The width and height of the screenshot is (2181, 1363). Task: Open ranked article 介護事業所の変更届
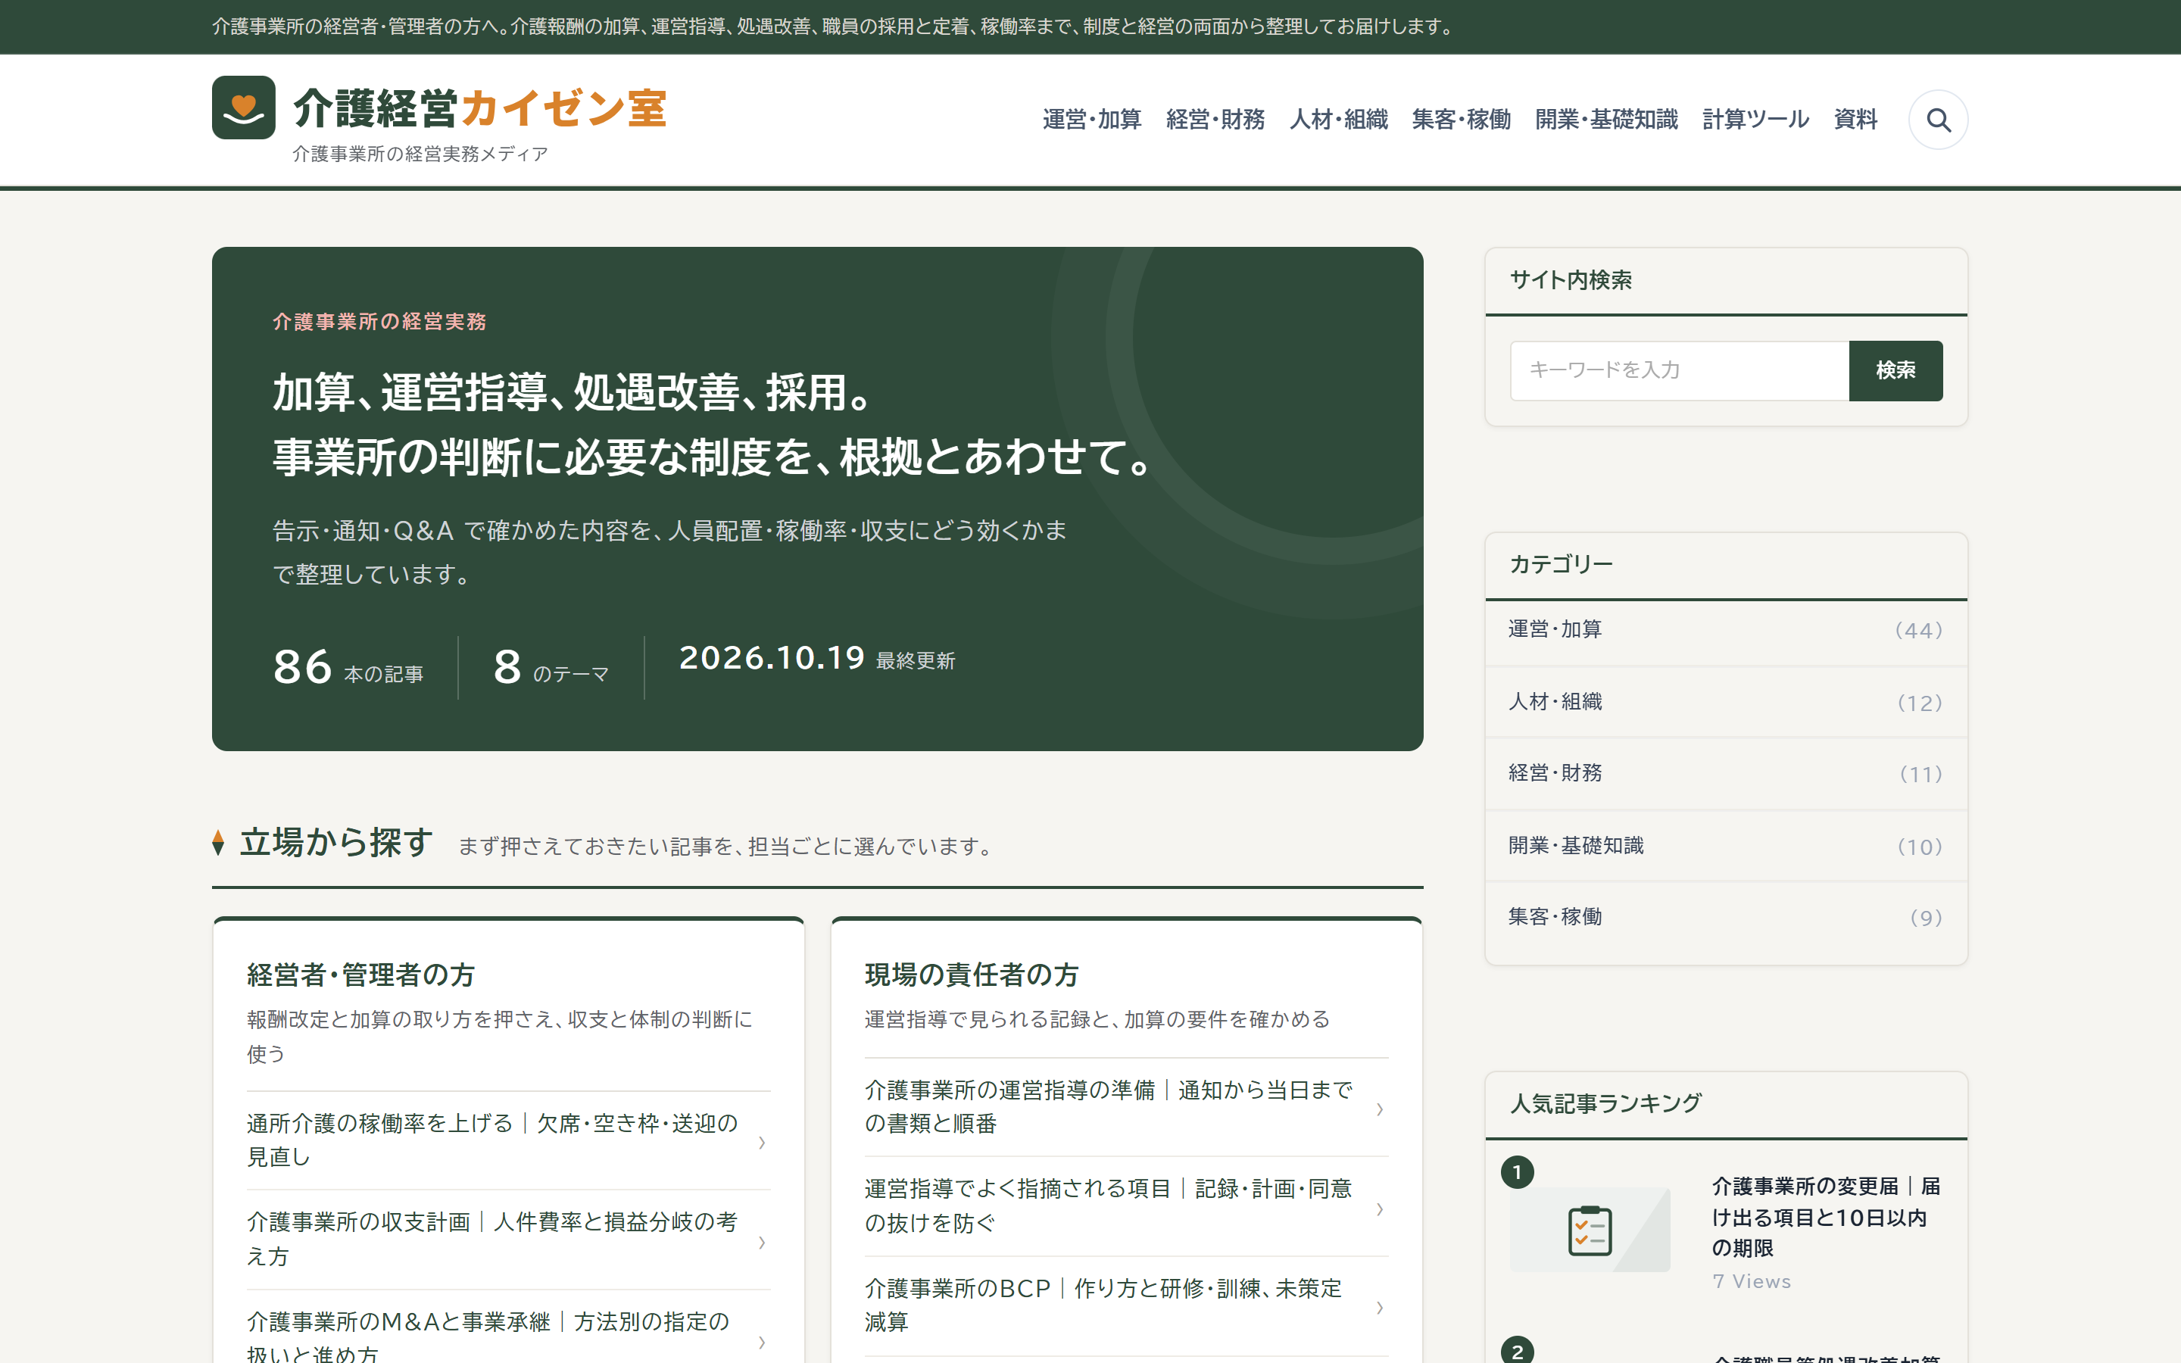click(x=1826, y=1217)
